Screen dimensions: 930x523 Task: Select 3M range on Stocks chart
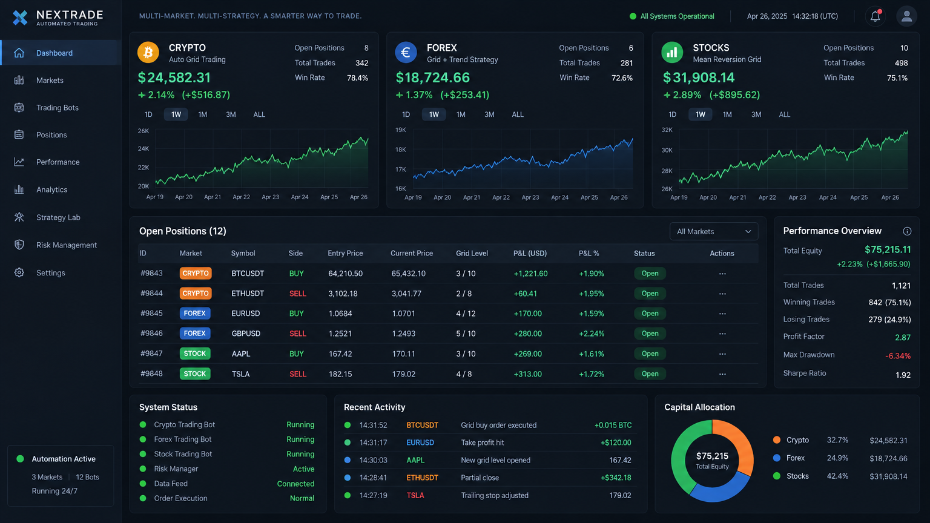756,114
